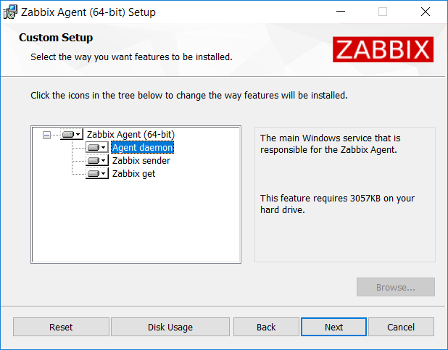
Task: Open the dropdown arrow next to Zabbix sender
Action: pyautogui.click(x=104, y=161)
